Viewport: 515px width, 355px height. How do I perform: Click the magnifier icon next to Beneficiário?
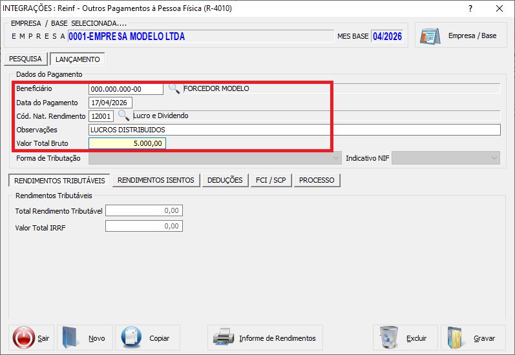[x=174, y=88]
